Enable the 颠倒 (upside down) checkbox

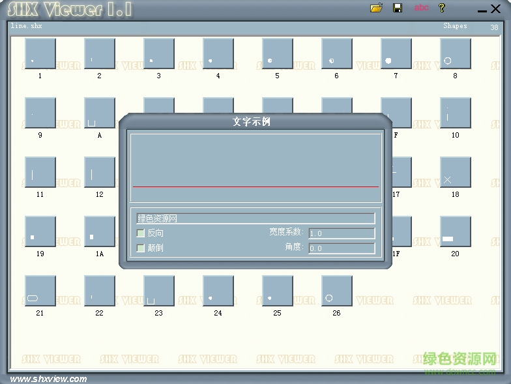click(x=141, y=248)
